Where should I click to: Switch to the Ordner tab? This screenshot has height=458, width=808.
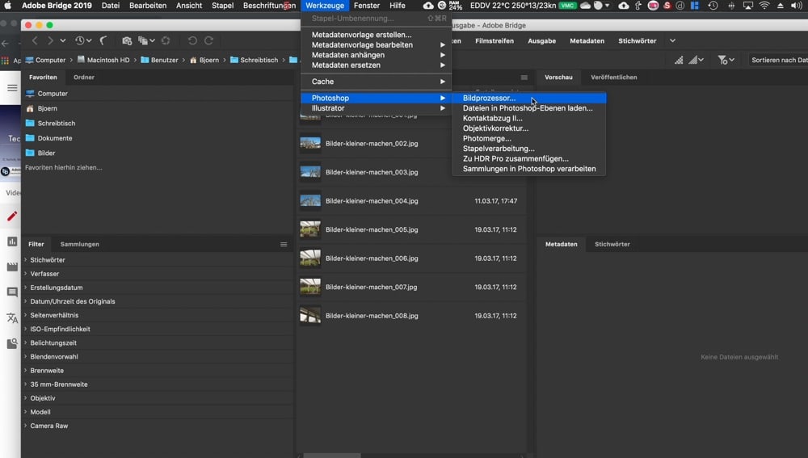84,78
